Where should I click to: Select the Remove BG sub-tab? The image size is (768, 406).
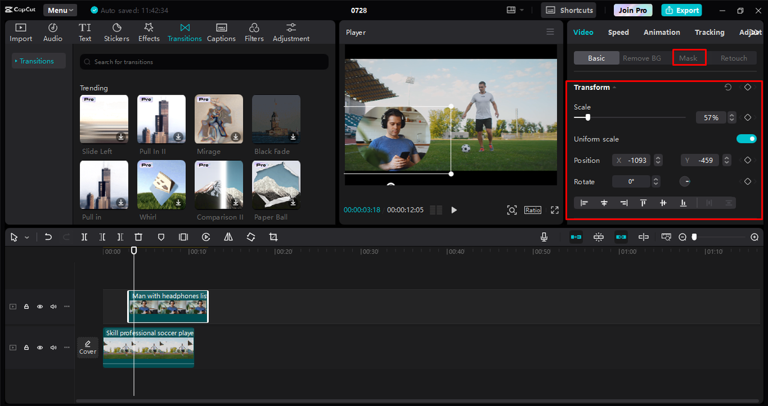pos(642,58)
